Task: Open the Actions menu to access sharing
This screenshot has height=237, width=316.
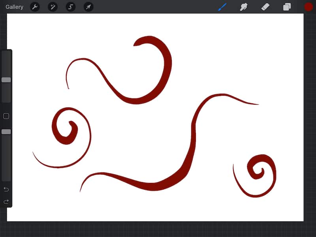Action: [x=35, y=7]
